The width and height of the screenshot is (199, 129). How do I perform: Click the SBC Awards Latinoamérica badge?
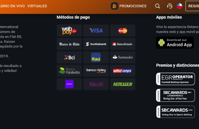tap(175, 95)
